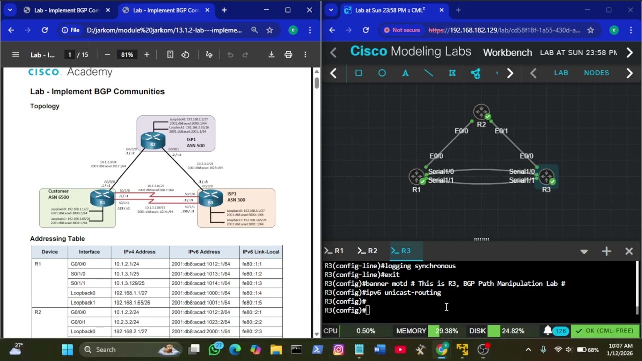The width and height of the screenshot is (642, 361).
Task: Open the Windows Start menu
Action: click(67, 349)
